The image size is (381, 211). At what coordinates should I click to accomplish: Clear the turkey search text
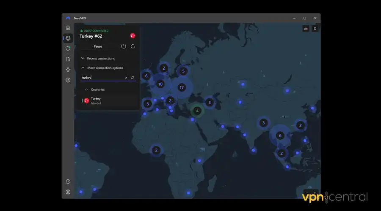click(126, 78)
